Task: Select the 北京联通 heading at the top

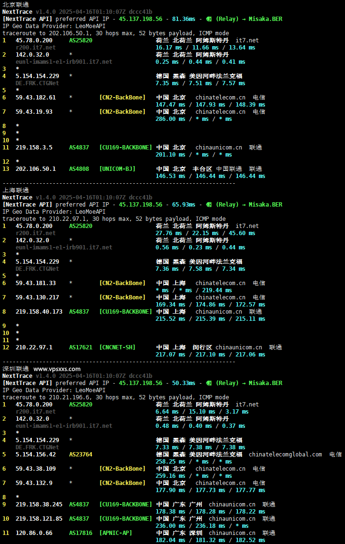Action: click(x=16, y=5)
